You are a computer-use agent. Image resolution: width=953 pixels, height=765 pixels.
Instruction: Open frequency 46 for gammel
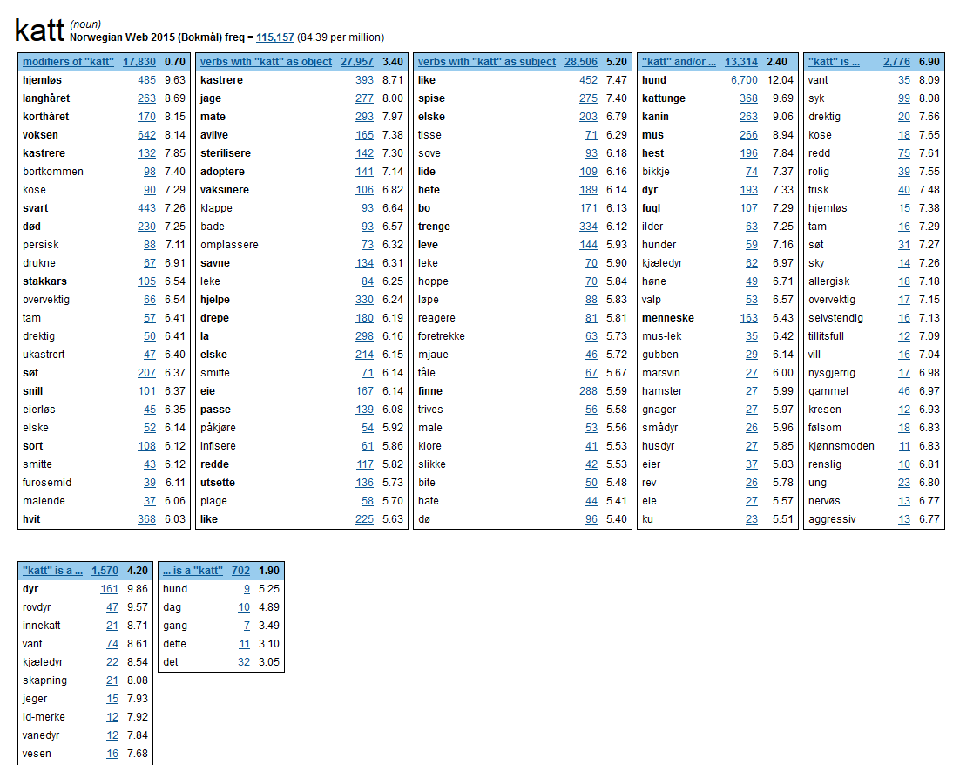904,391
